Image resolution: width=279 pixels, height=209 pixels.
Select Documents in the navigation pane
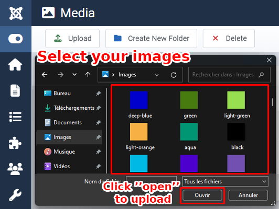(69, 122)
